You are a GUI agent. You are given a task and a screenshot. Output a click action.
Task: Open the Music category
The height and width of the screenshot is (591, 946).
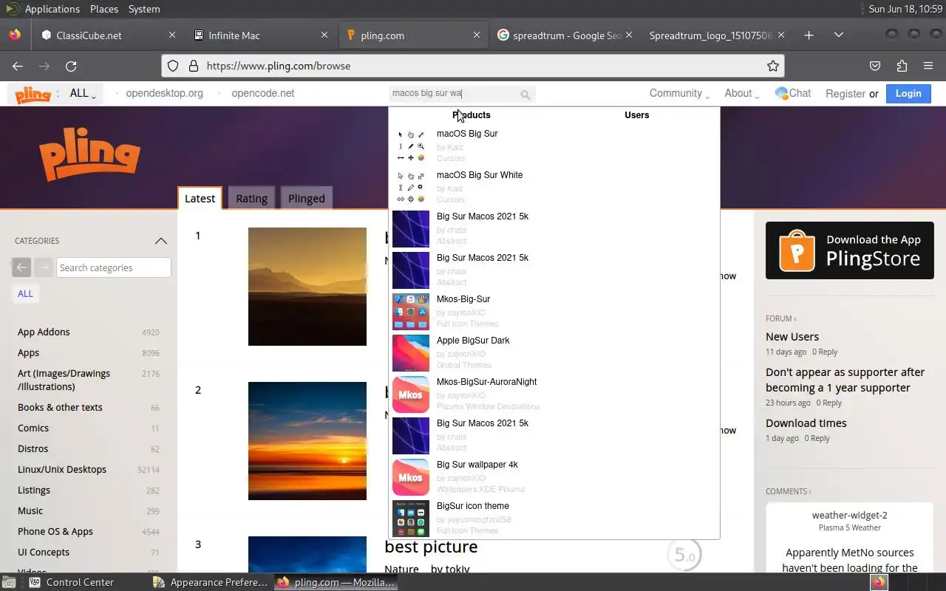coord(30,510)
